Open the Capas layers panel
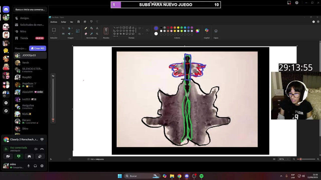The width and height of the screenshot is (321, 180). (216, 31)
